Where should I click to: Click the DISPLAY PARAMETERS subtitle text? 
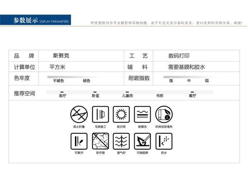(x=54, y=22)
